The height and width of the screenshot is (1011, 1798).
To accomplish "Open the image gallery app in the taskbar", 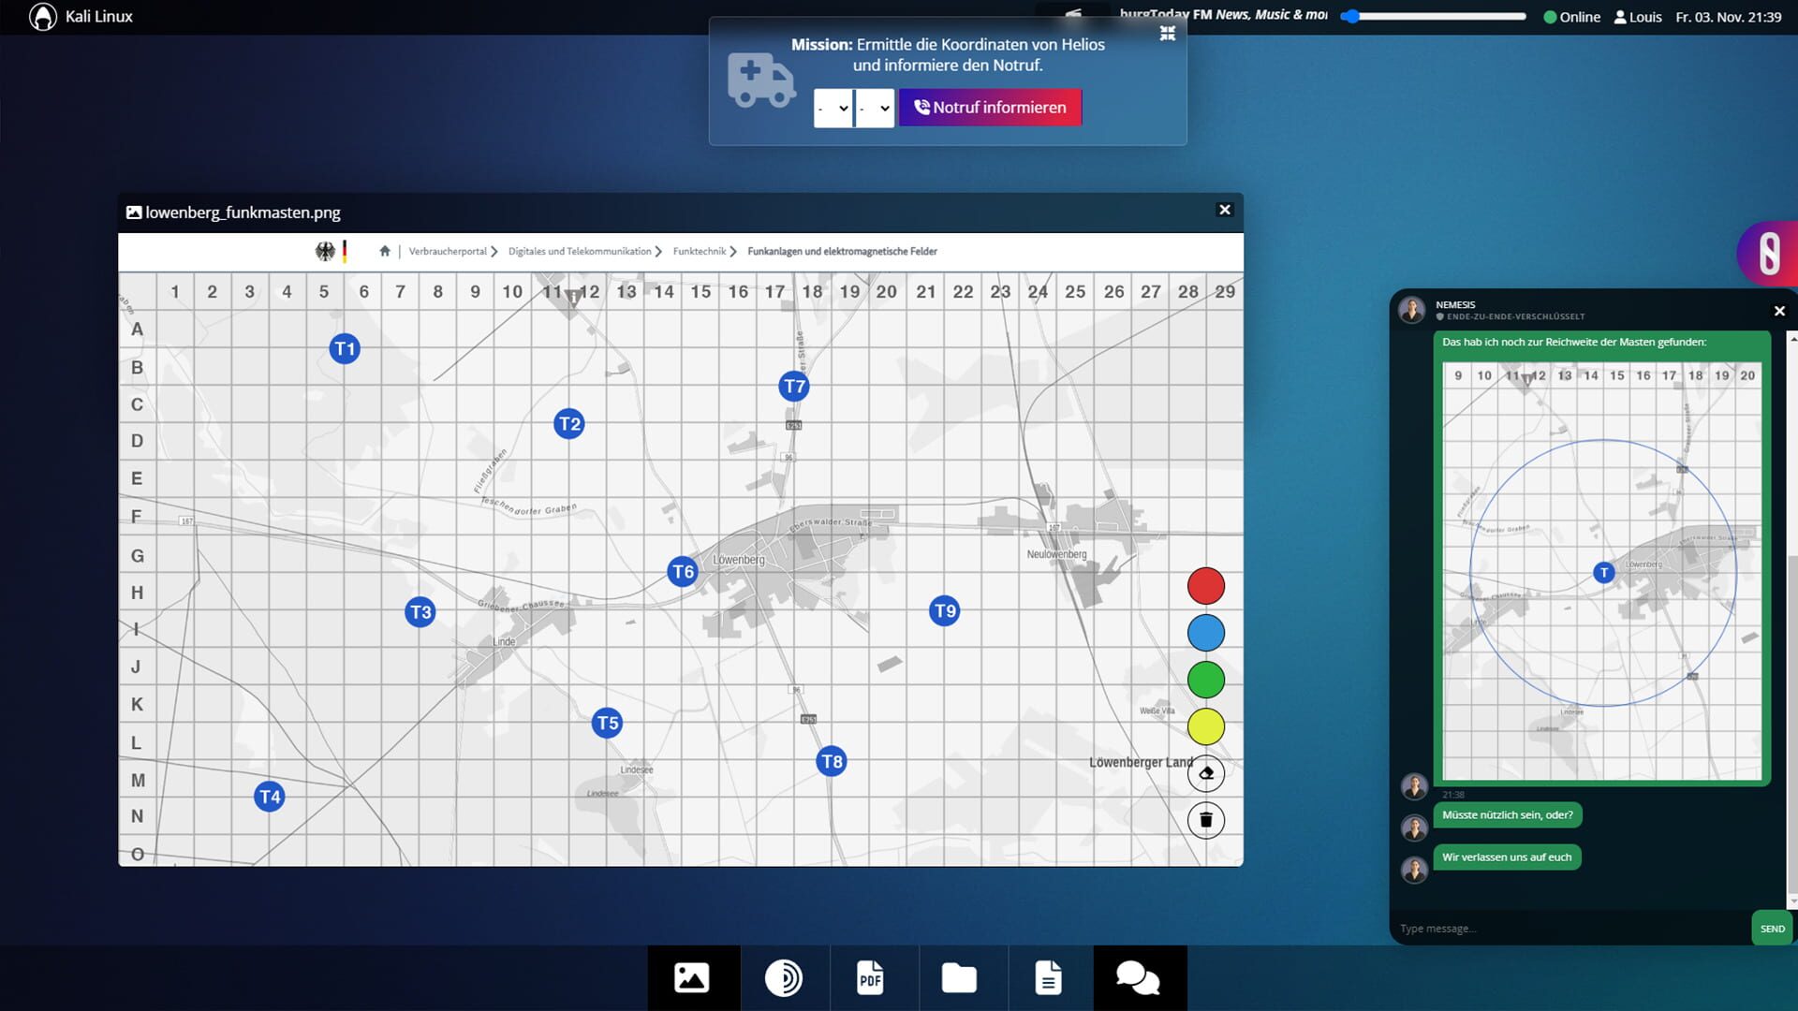I will 690,977.
